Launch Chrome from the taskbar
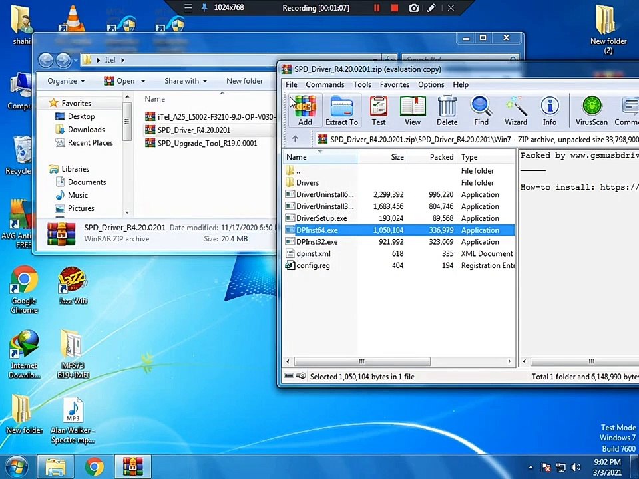This screenshot has width=639, height=479. [94, 467]
